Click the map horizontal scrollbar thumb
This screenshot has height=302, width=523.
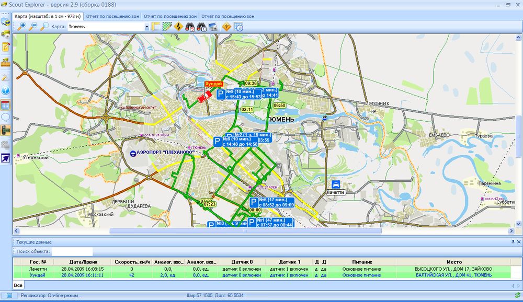point(245,230)
